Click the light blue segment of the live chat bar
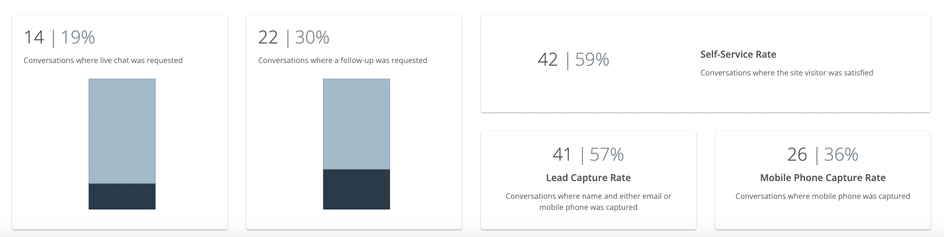 tap(122, 131)
